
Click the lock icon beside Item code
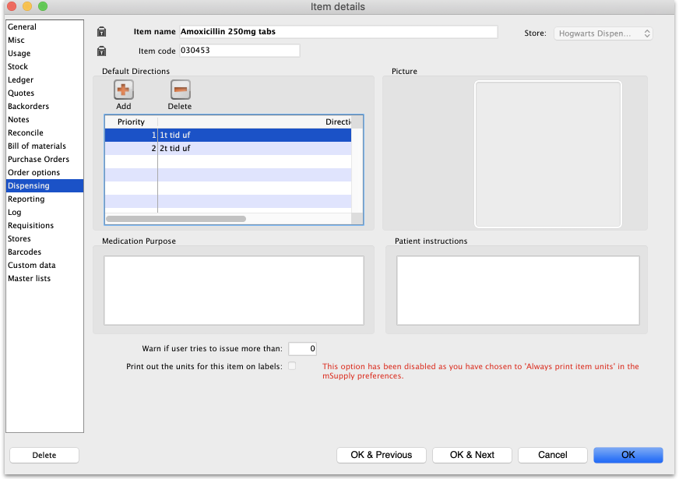coord(101,51)
